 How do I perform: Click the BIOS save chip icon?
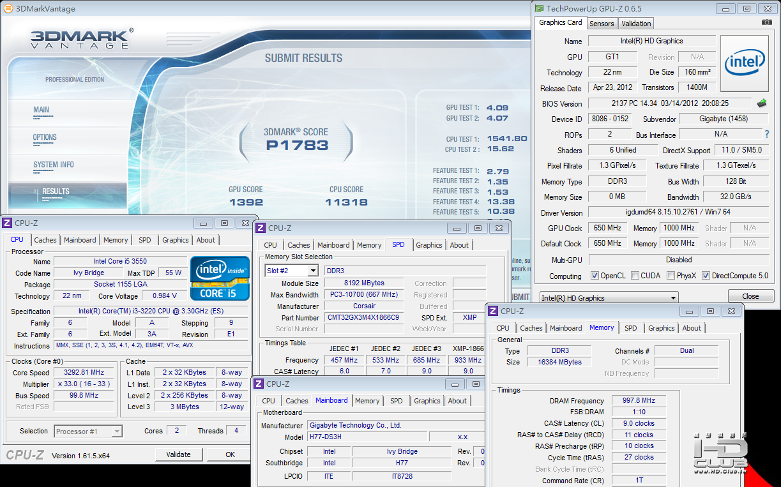pyautogui.click(x=762, y=103)
